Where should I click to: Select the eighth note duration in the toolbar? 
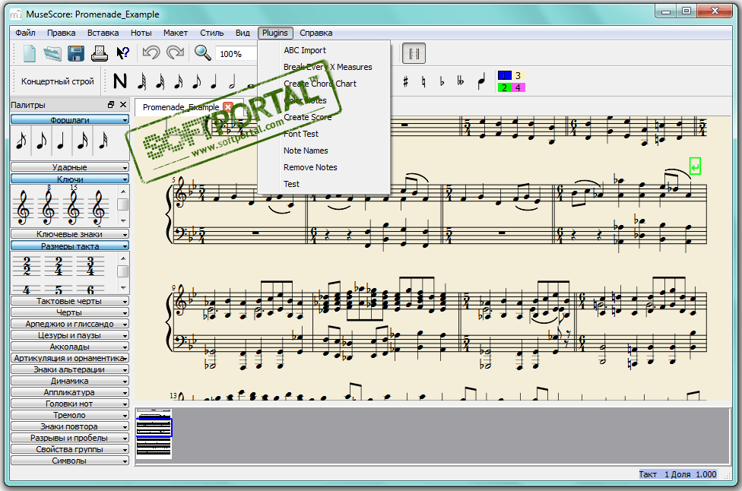click(196, 82)
